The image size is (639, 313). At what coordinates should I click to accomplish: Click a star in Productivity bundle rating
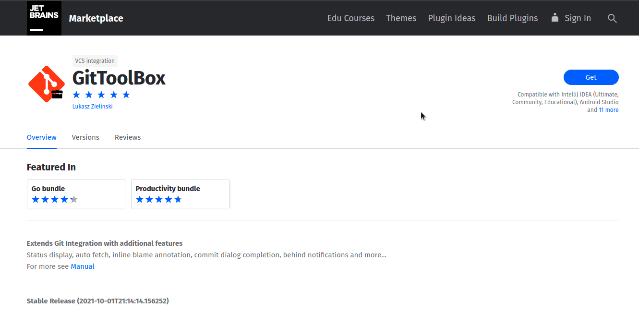tap(158, 199)
